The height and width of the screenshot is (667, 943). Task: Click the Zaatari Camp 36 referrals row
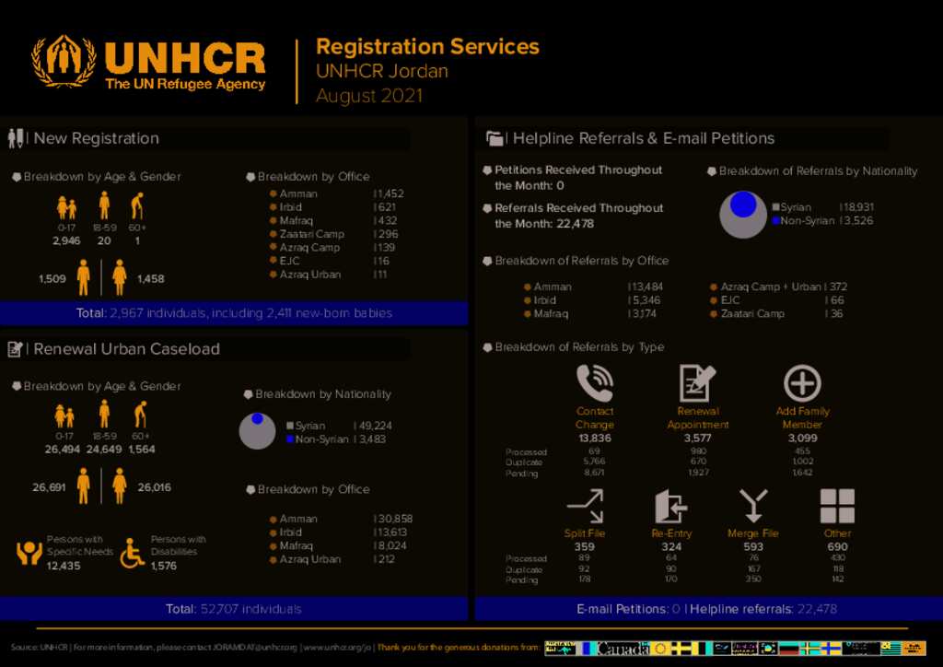[776, 313]
